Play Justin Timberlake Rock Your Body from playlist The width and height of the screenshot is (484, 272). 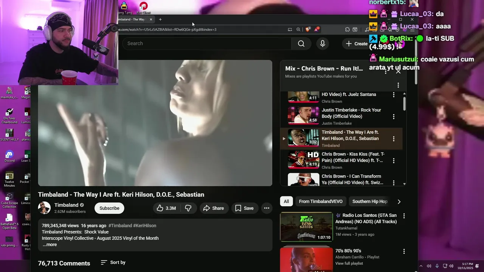341,117
